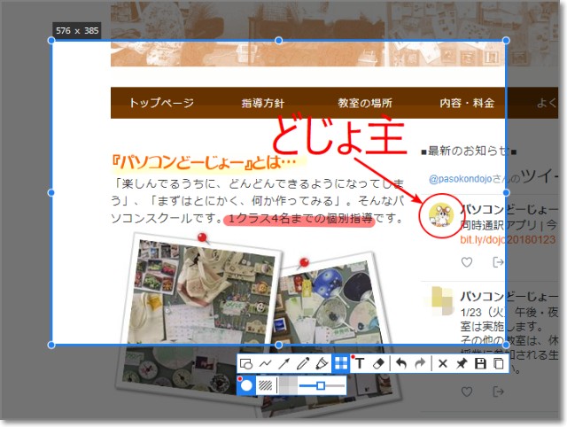Image resolution: width=567 pixels, height=427 pixels.
Task: Select the marker highlighter tool
Action: coord(322,364)
